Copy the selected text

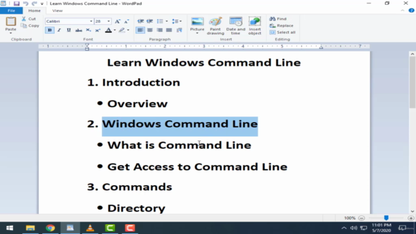(x=31, y=26)
